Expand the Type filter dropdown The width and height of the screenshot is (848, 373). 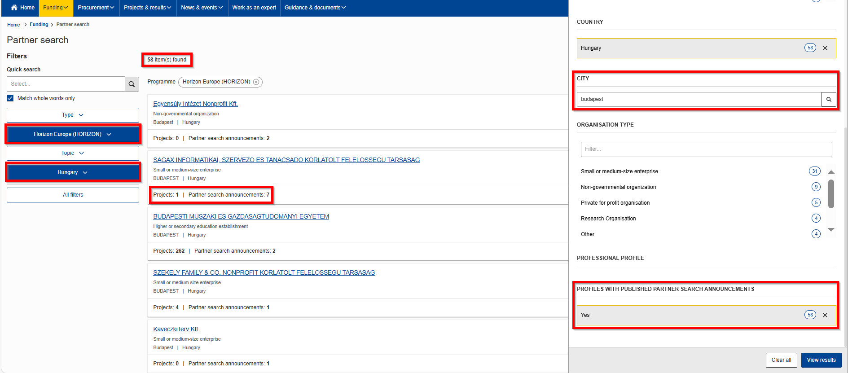(73, 115)
